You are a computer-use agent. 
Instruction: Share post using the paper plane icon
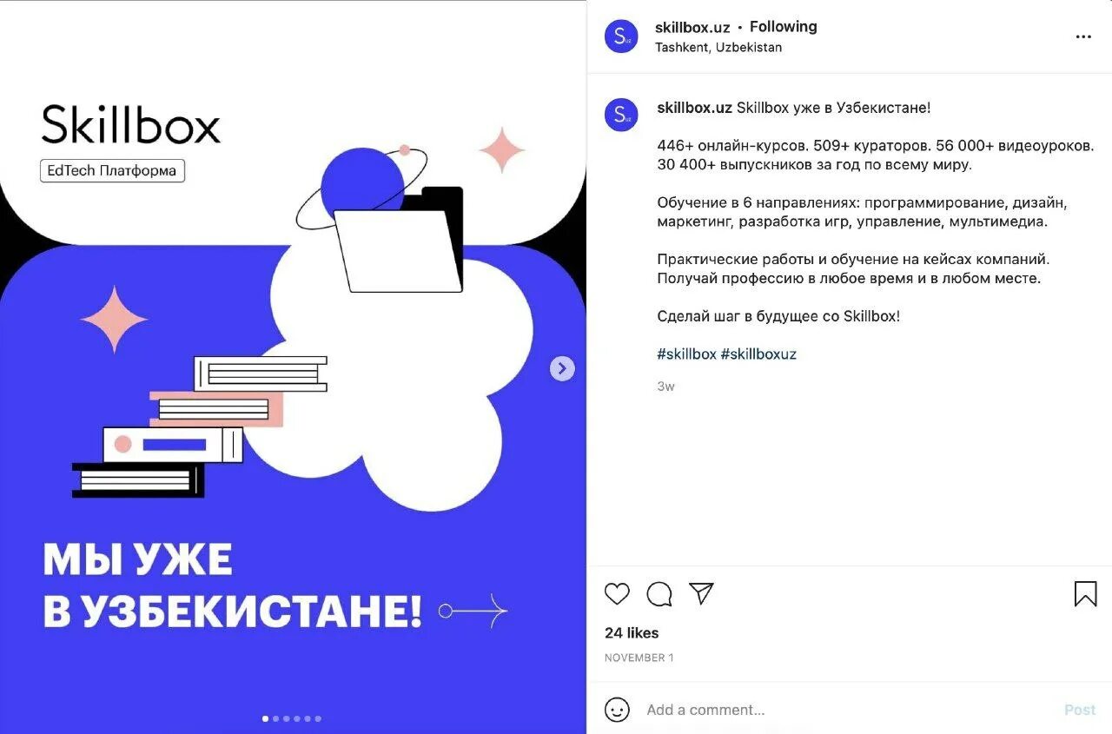(701, 593)
